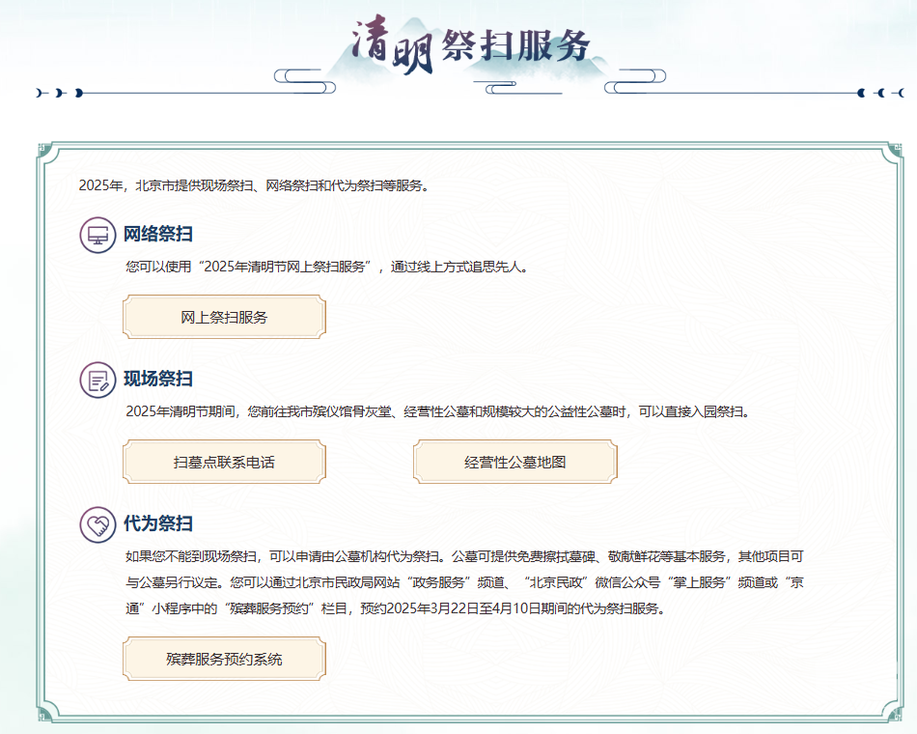Click the document-and-pen icon beside 现场祭扫
Screen dimensions: 917x734
click(97, 380)
